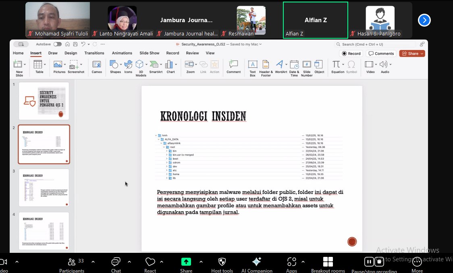453x273 pixels.
Task: Expand the caret next to Chat
Action: click(129, 262)
